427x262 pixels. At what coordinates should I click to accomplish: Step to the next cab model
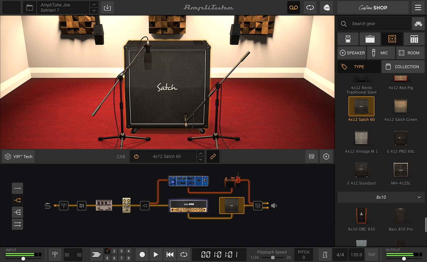(x=201, y=159)
